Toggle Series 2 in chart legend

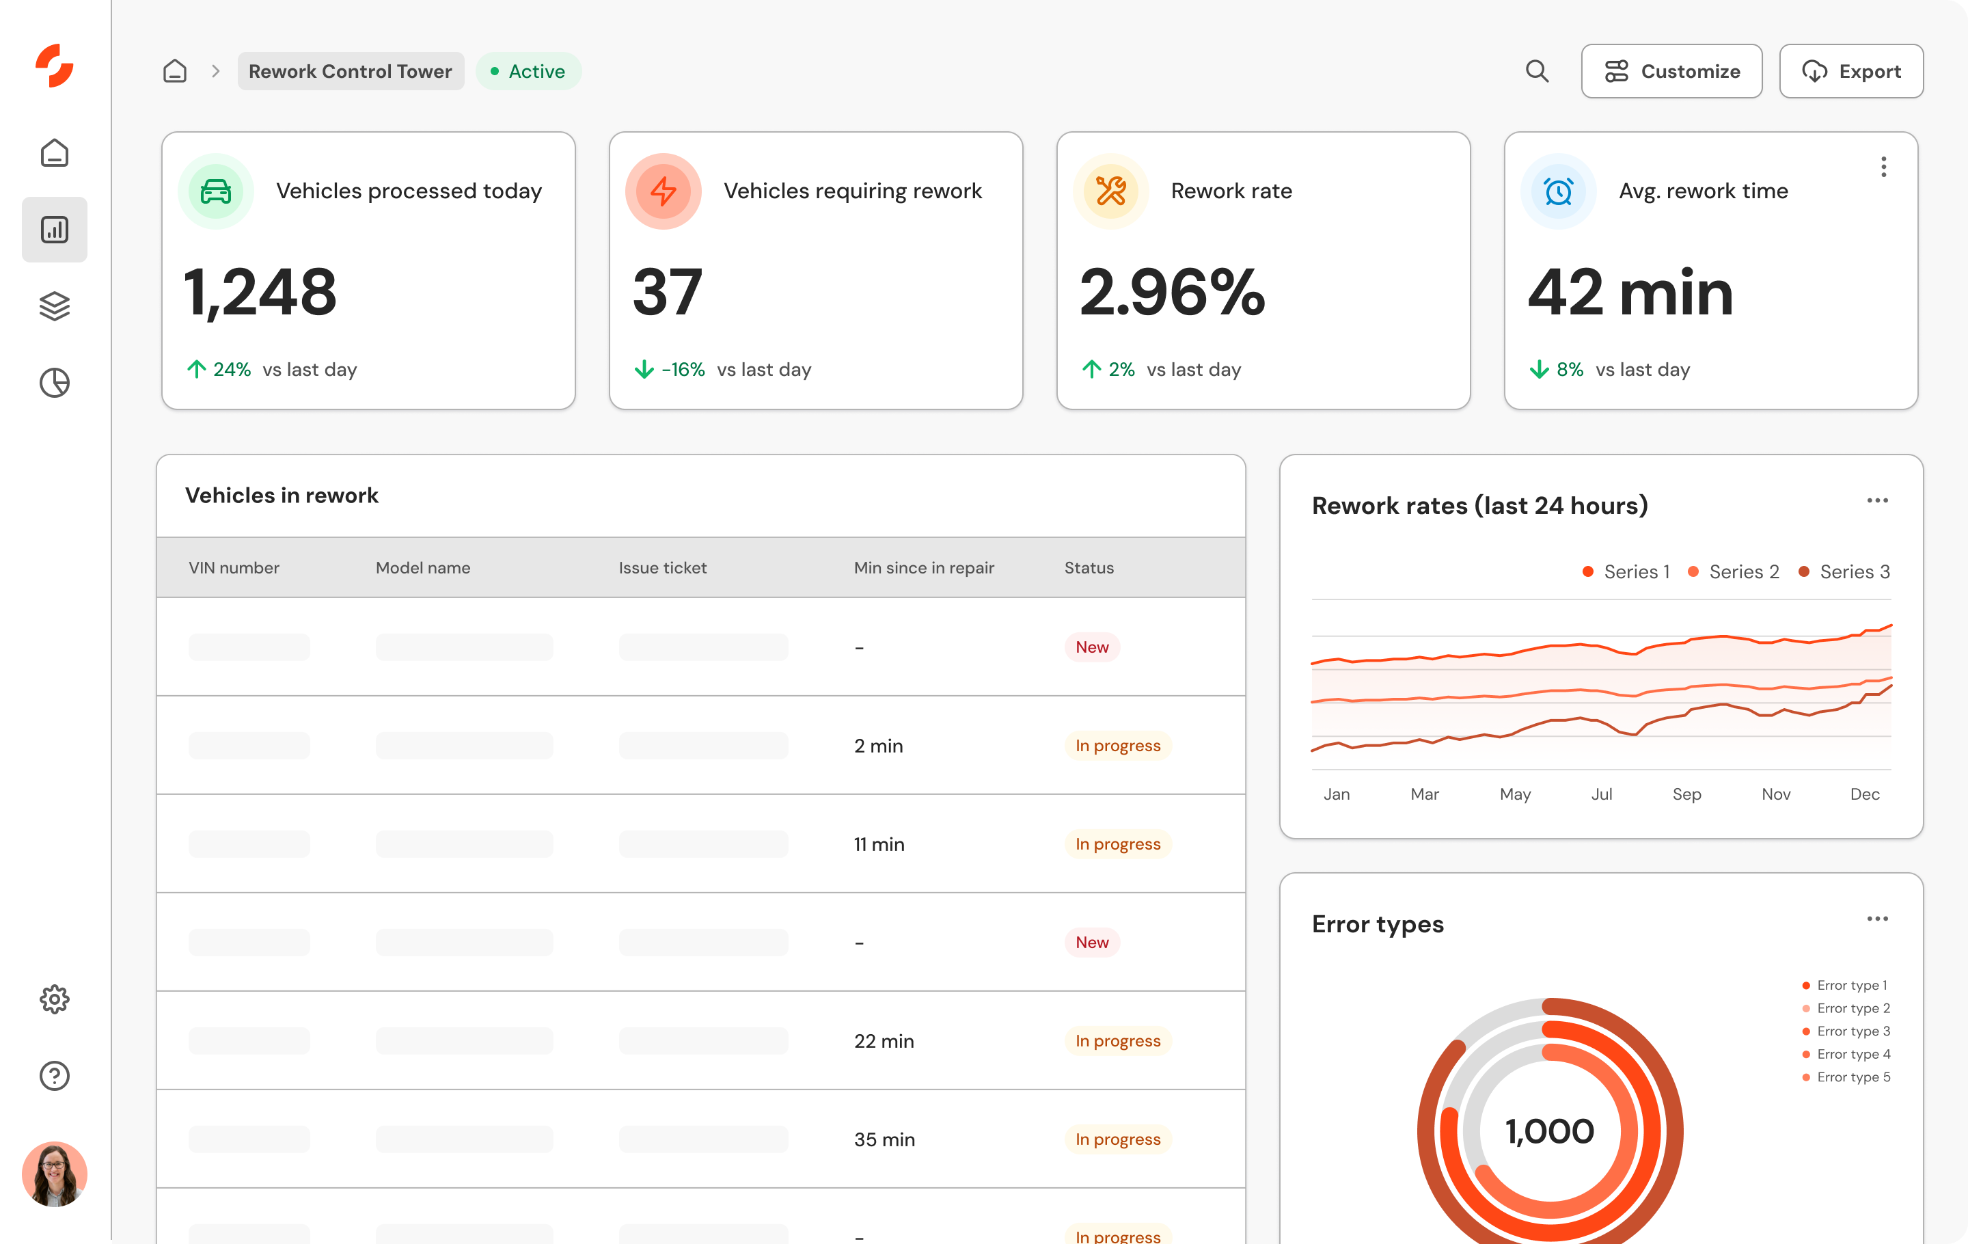click(x=1733, y=572)
